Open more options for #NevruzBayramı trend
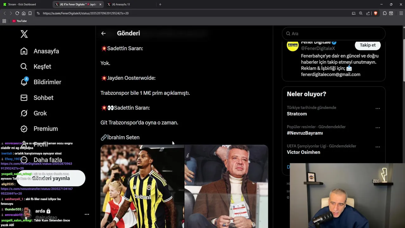 tap(377, 128)
